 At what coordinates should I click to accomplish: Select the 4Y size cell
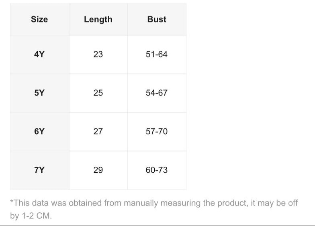click(39, 54)
